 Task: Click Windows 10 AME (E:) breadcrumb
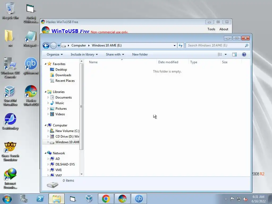[107, 45]
